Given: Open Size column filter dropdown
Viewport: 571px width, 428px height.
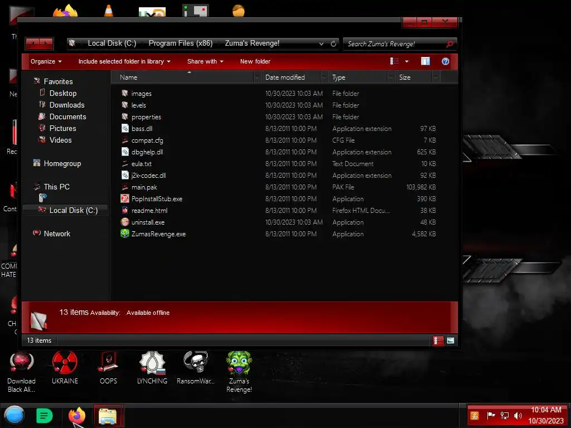Looking at the screenshot, I should pos(436,77).
